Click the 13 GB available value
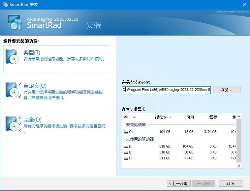 (189, 132)
